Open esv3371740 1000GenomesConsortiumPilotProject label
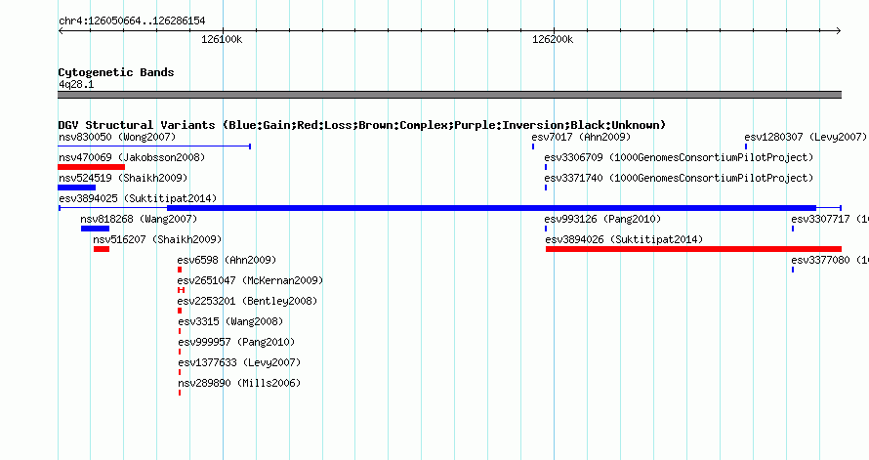869x460 pixels. (x=679, y=178)
